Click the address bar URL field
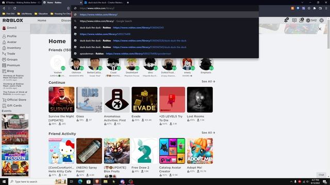 tap(165, 8)
